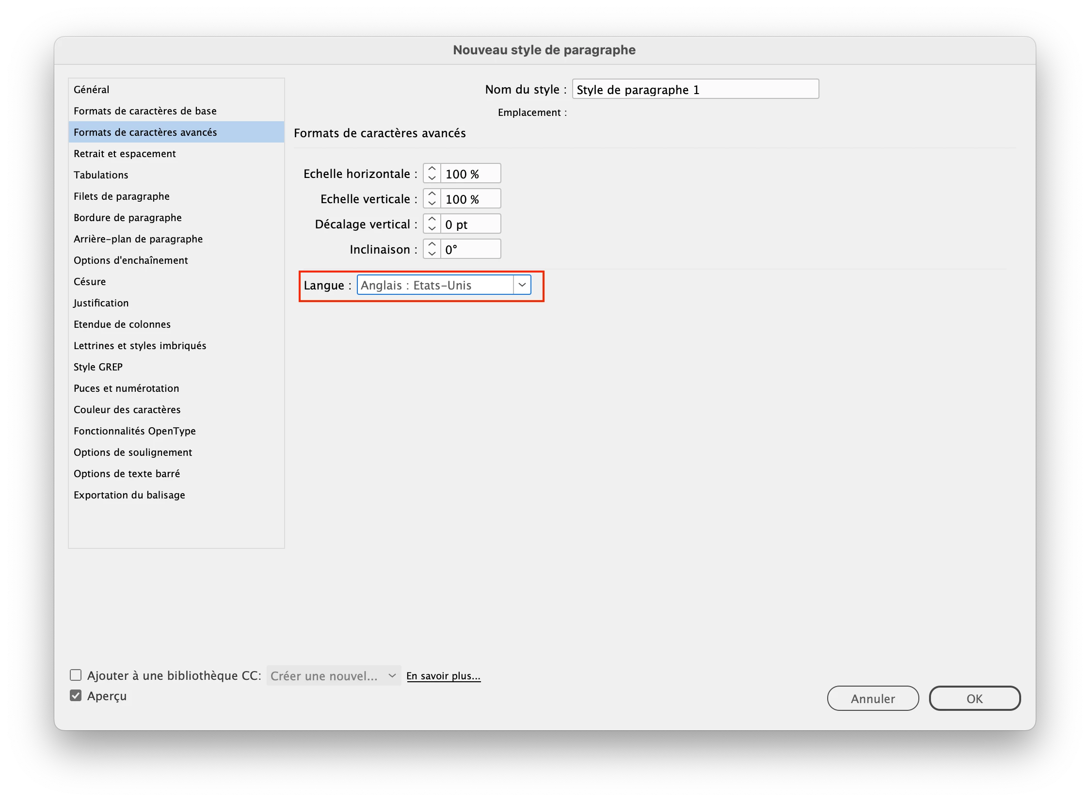The image size is (1090, 802).
Task: Click the Echelle horizontale value field
Action: (470, 174)
